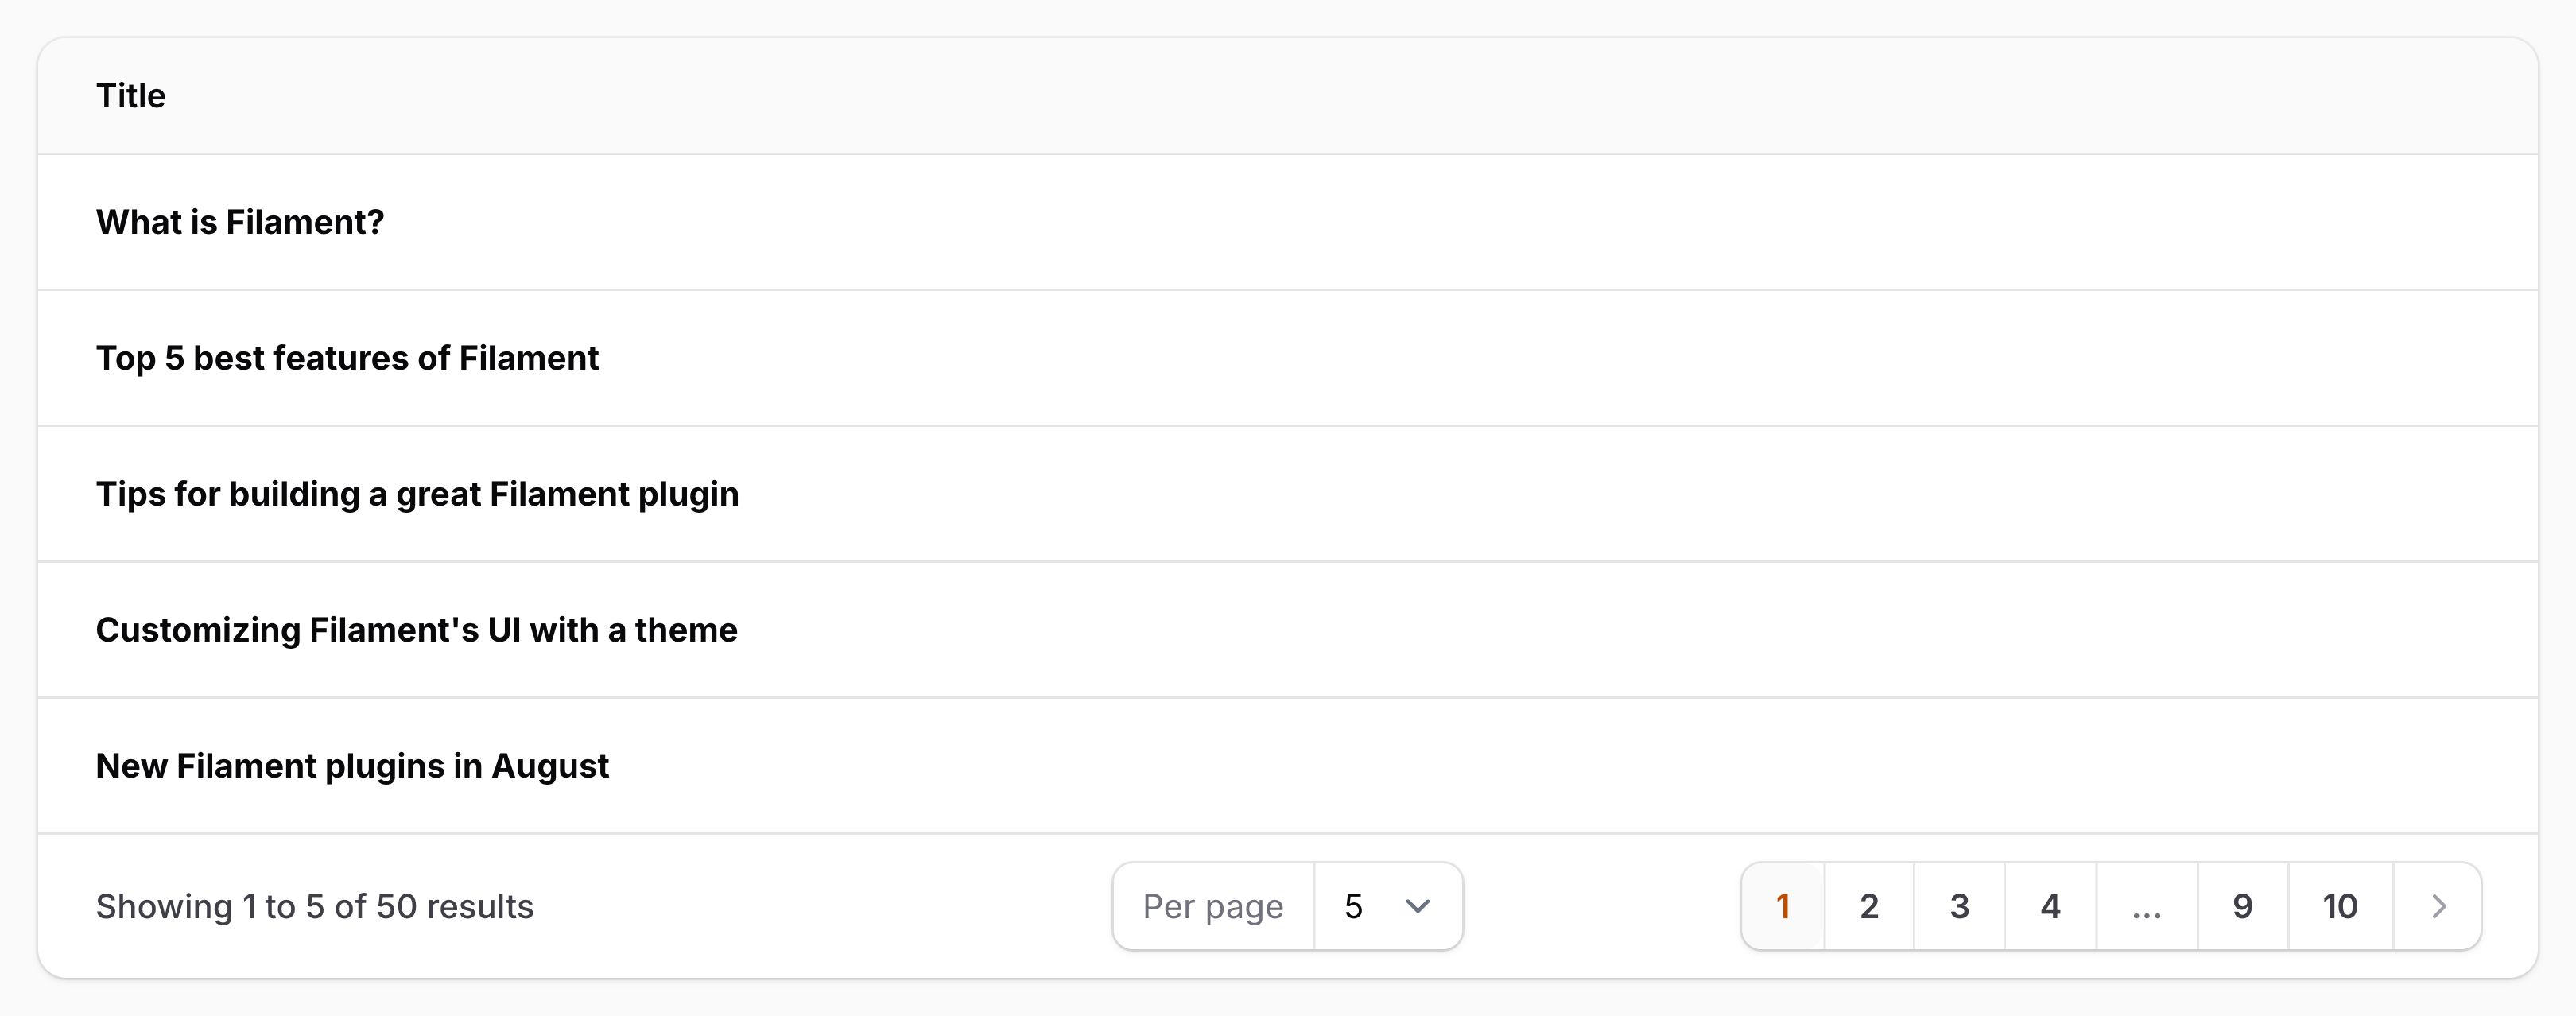Select "Top 5 best features of Filament"
This screenshot has width=2576, height=1016.
point(347,358)
